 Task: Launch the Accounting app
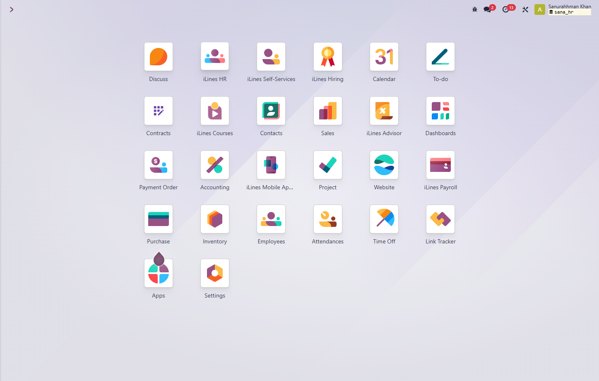tap(215, 165)
